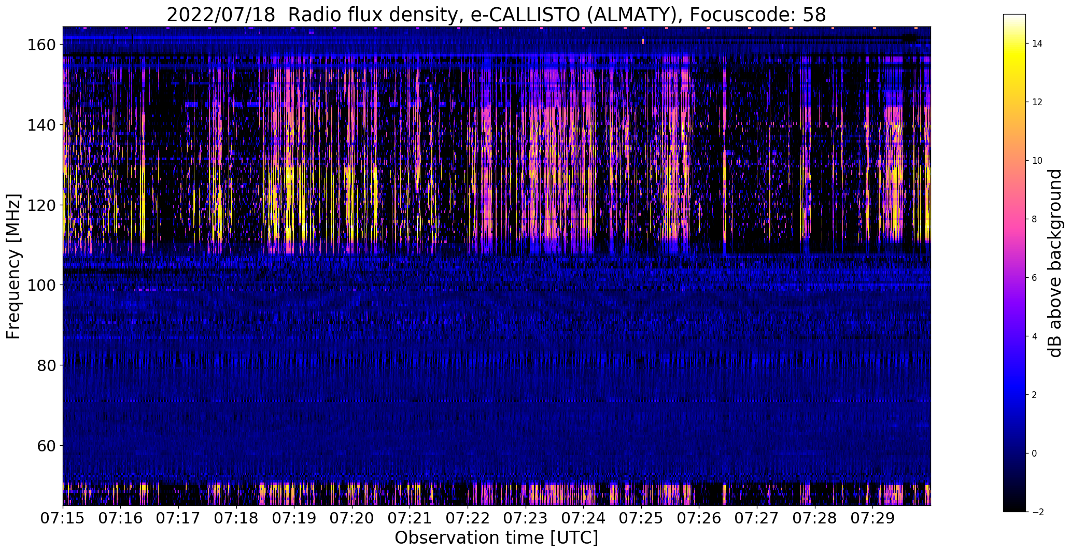Image resolution: width=1071 pixels, height=553 pixels.
Task: Click the 'Frequency [MHz]' y-axis label
Action: [13, 266]
